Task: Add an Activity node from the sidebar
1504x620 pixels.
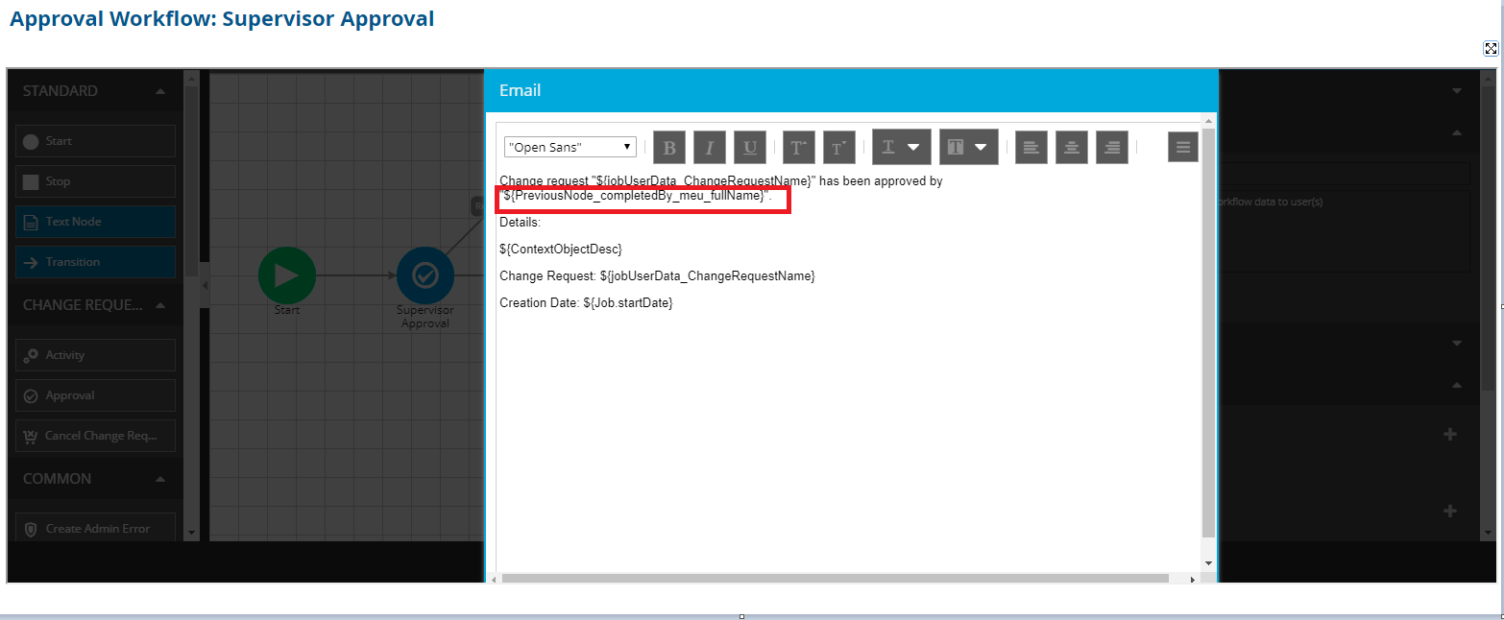Action: pyautogui.click(x=94, y=354)
